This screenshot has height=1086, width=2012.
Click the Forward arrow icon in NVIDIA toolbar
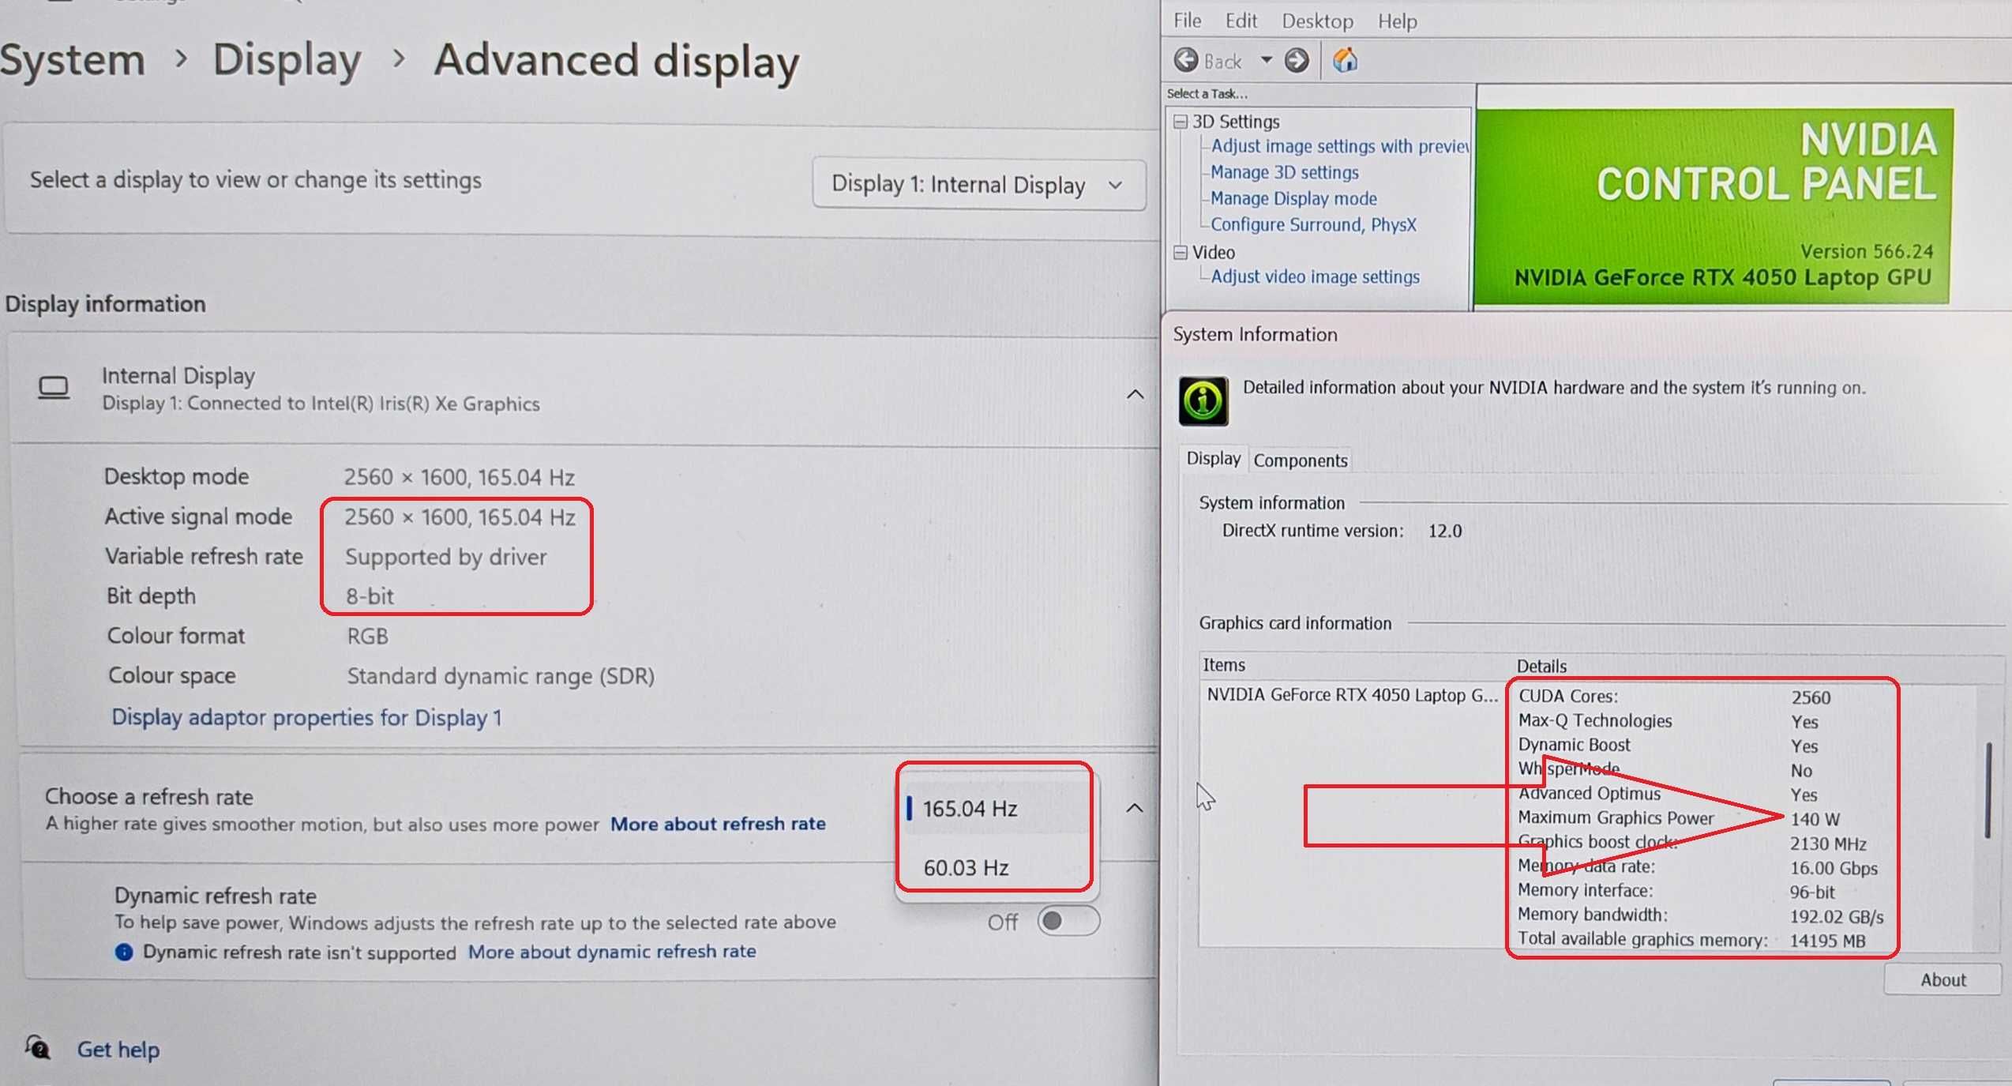pos(1297,60)
